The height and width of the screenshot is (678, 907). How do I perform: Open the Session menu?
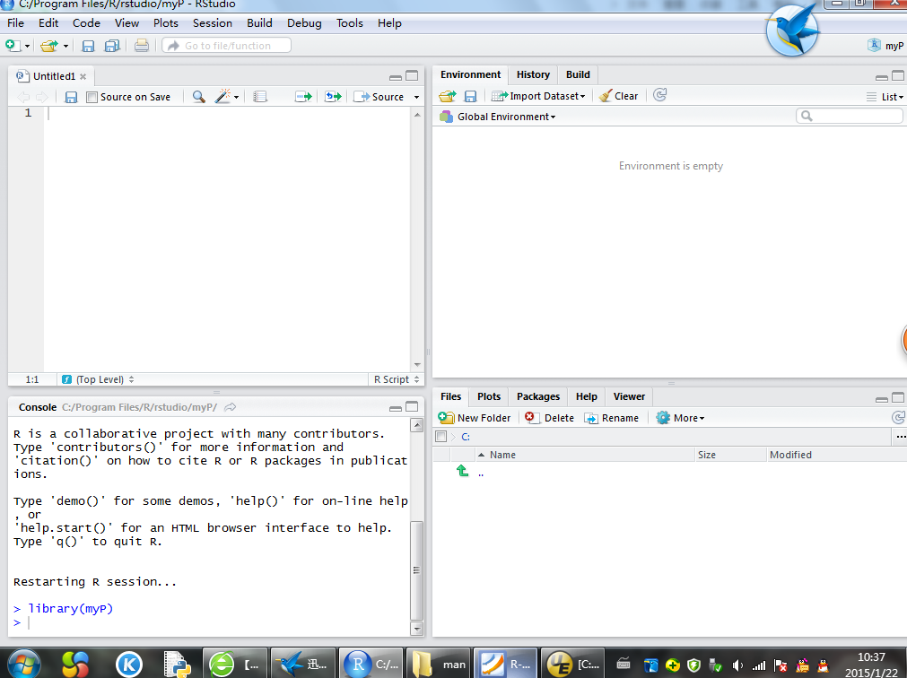pos(213,23)
